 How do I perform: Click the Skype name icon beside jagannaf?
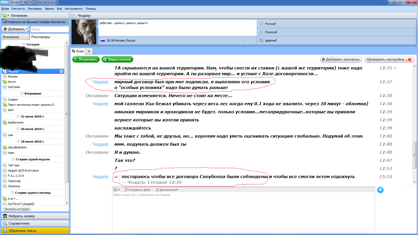coord(261,40)
